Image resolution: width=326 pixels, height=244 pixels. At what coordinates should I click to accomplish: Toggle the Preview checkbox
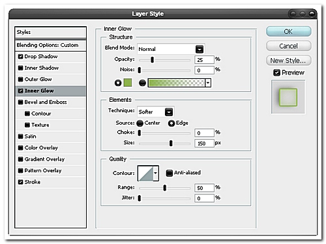[276, 72]
